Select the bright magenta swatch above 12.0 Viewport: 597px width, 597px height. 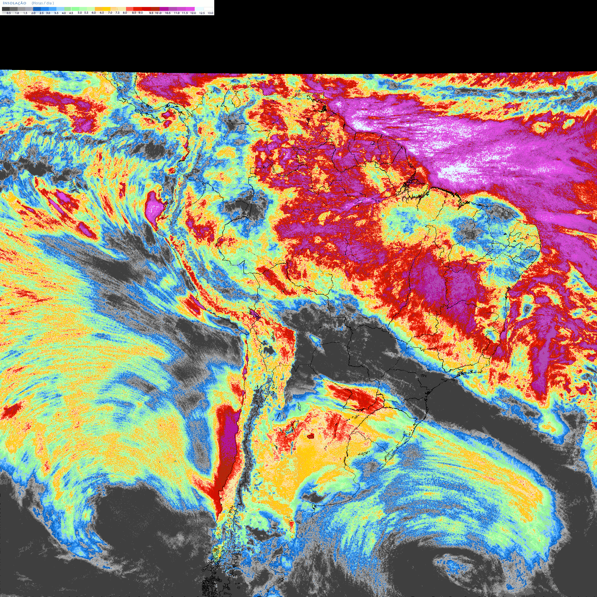[190, 9]
